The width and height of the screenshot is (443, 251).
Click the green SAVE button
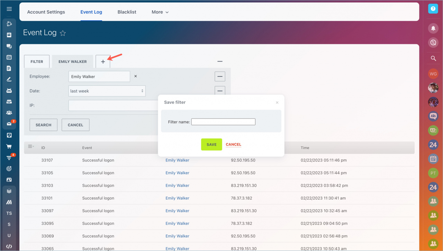click(211, 145)
